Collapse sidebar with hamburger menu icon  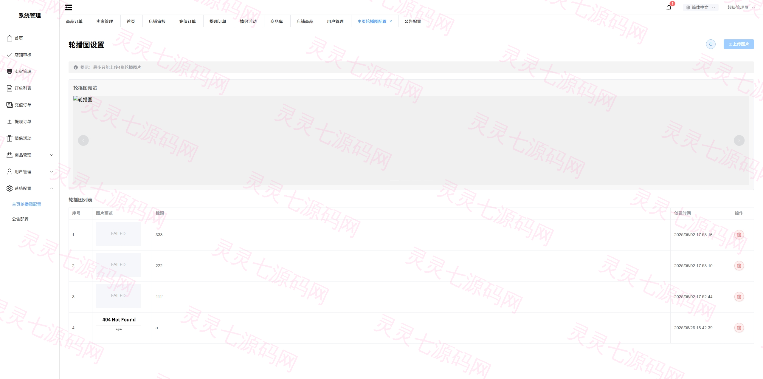click(69, 7)
